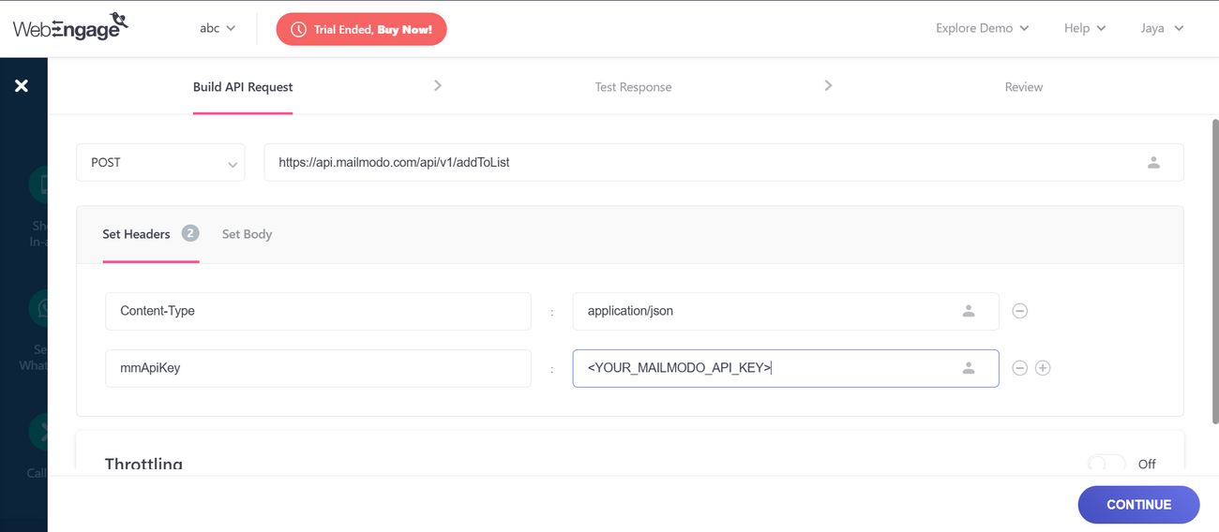Screen dimensions: 1219x532
Task: Open the Jaya account menu
Action: point(1162,28)
